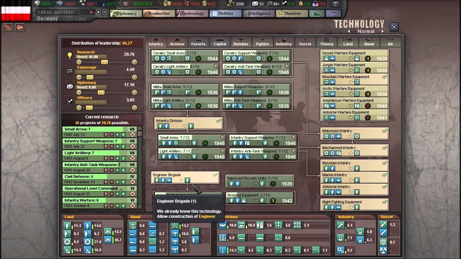Open the Diplomacy tab
This screenshot has height=259, width=461.
(125, 13)
